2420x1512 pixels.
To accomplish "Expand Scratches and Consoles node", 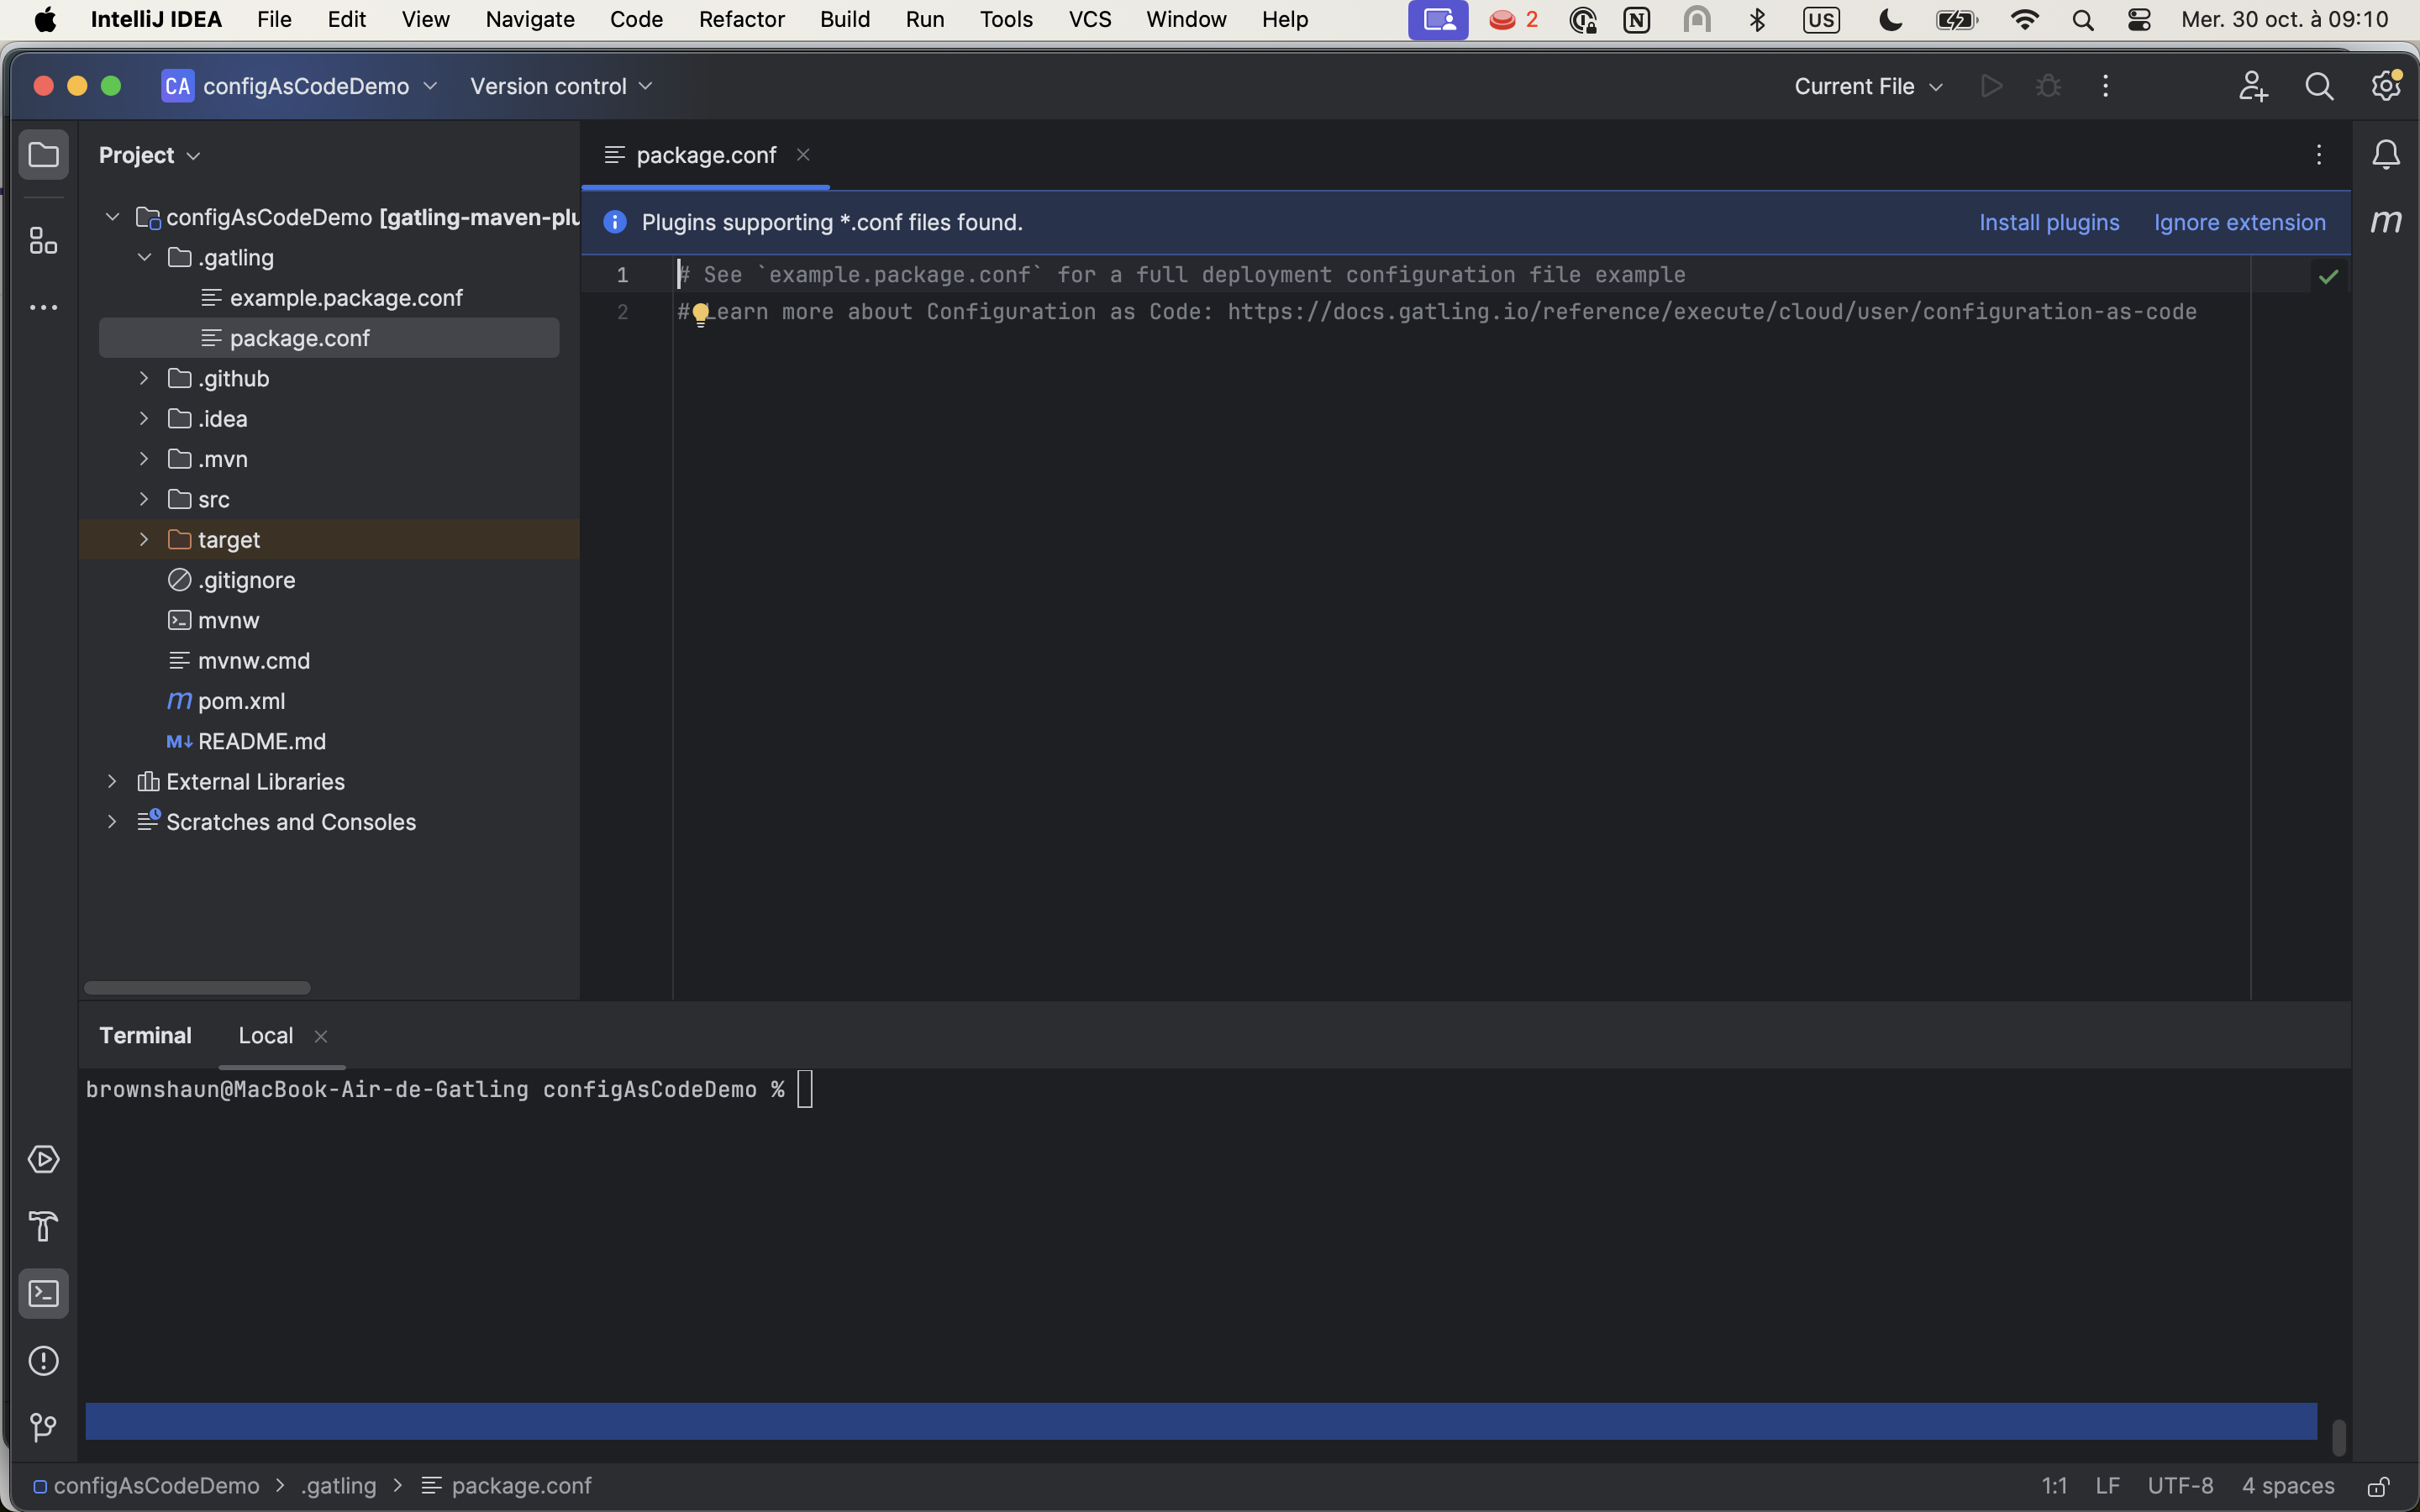I will [112, 821].
